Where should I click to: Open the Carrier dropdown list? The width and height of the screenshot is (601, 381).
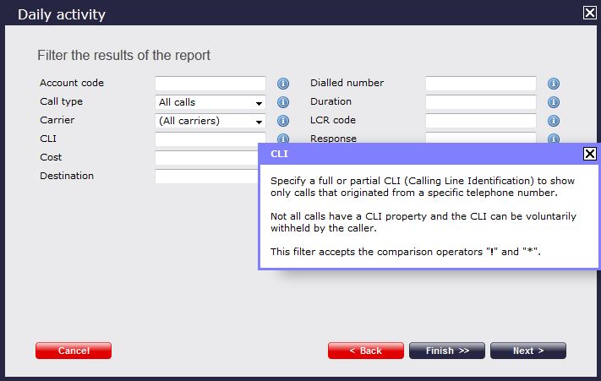point(210,121)
